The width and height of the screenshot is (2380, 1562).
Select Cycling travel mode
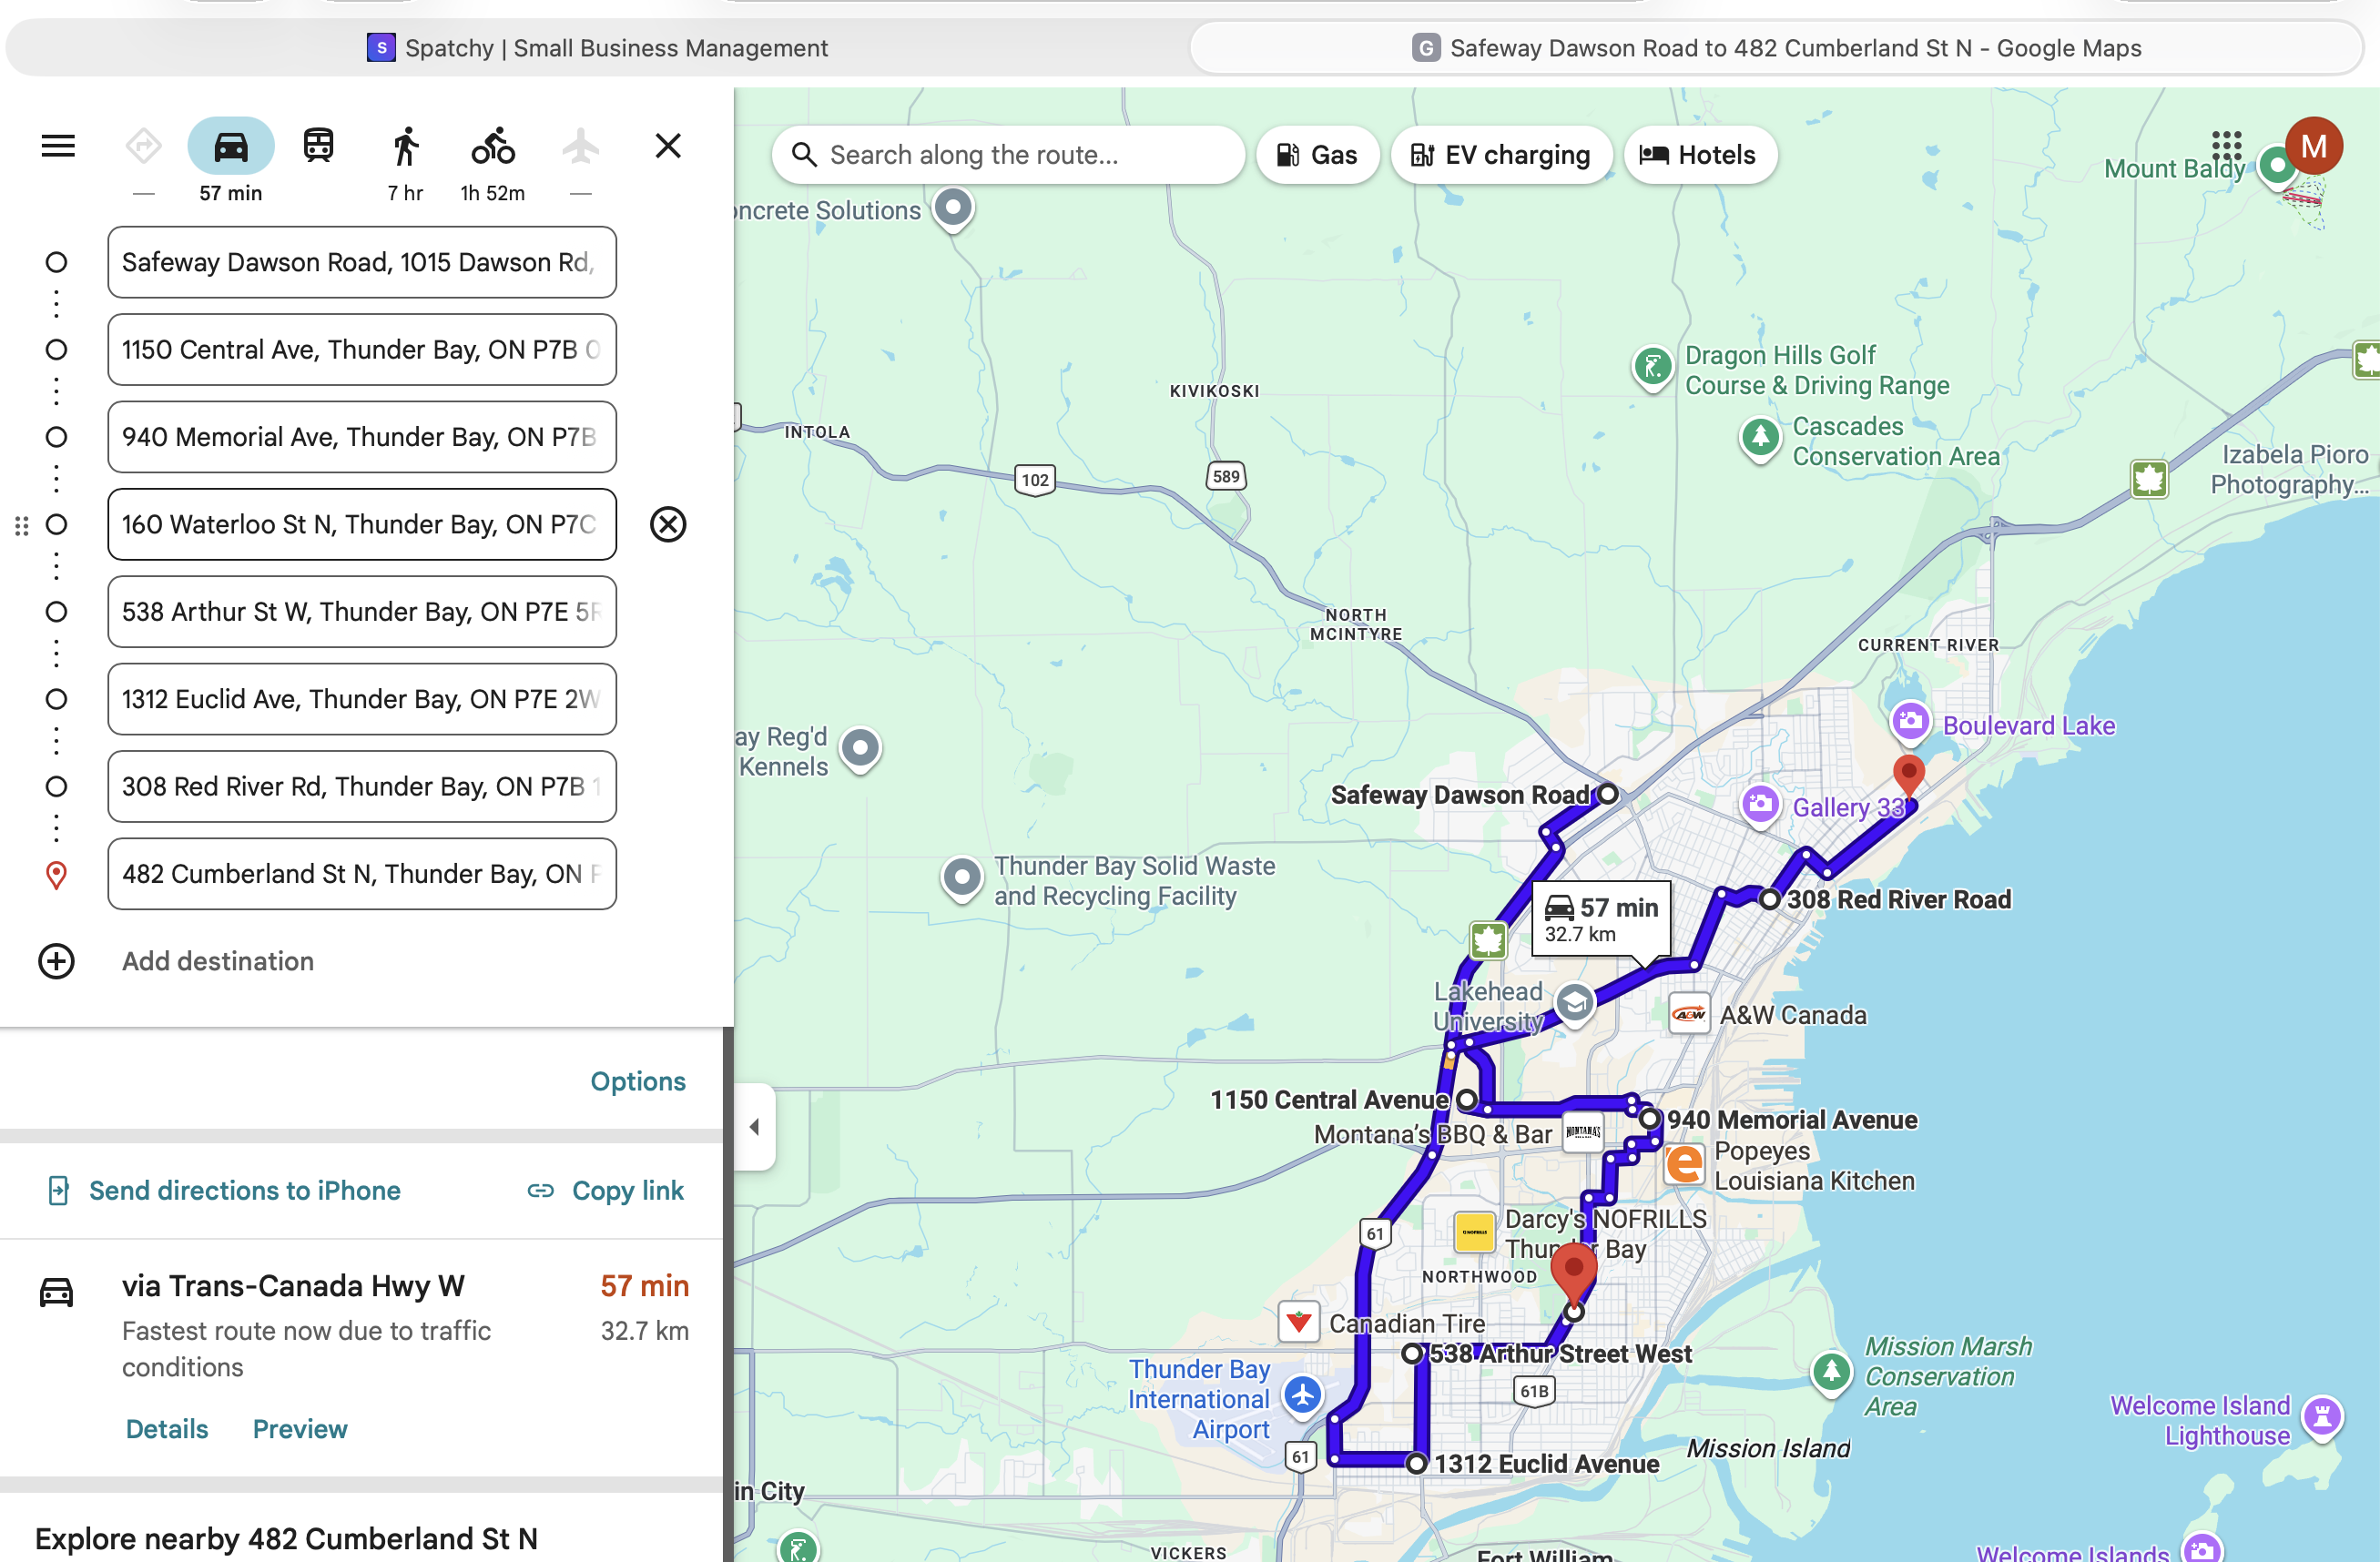click(x=493, y=146)
